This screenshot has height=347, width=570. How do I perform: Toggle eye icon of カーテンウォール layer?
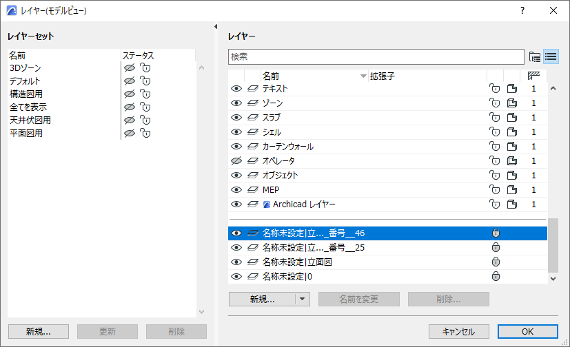[x=236, y=147]
